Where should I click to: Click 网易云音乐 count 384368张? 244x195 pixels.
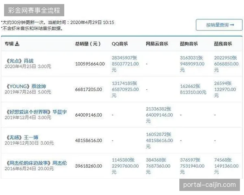[x=156, y=160]
